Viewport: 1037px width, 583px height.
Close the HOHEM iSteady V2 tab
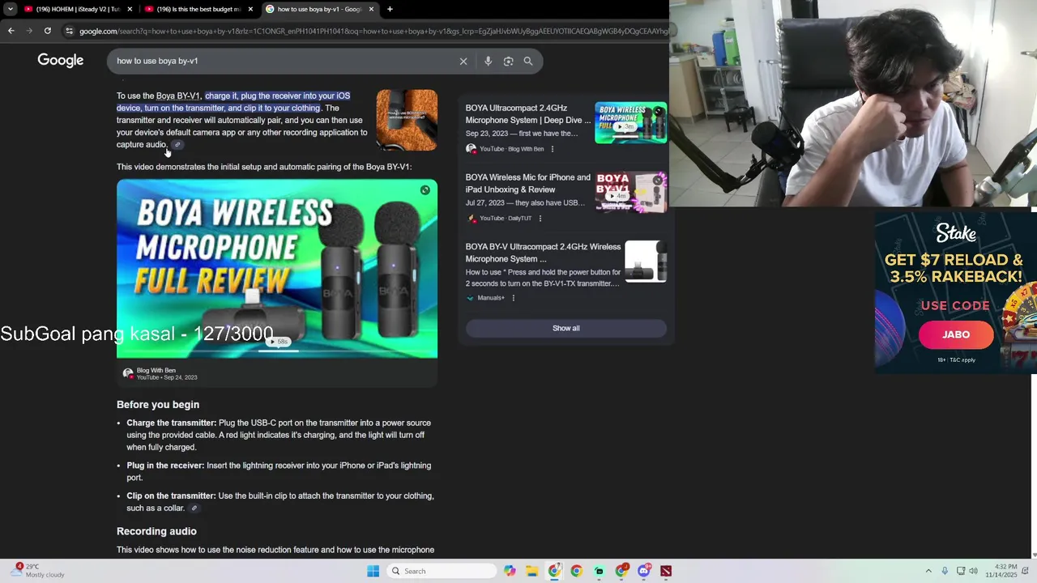(x=130, y=9)
